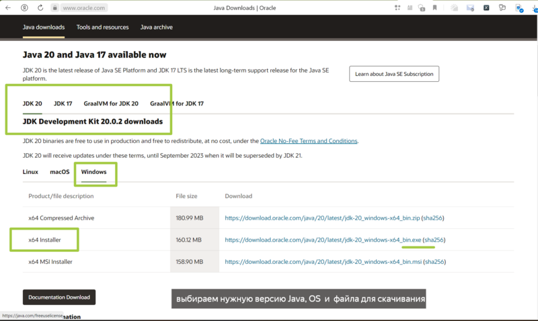Click the reader mode page icon

point(410,7)
